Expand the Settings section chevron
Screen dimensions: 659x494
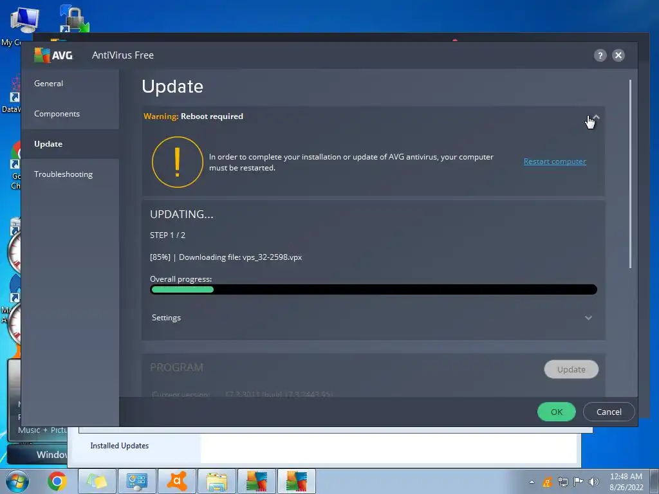coord(588,318)
